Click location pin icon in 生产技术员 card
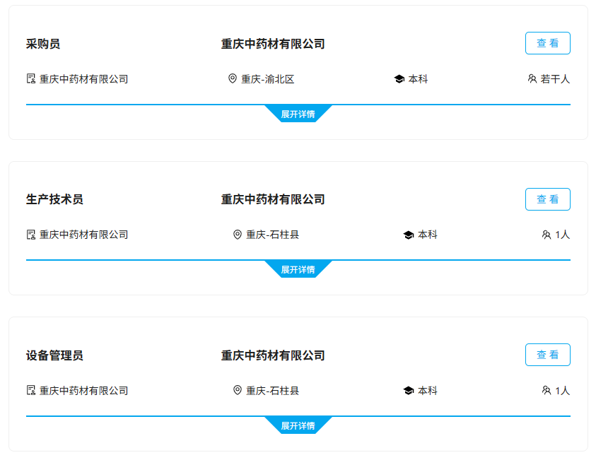Image resolution: width=596 pixels, height=460 pixels. (237, 235)
